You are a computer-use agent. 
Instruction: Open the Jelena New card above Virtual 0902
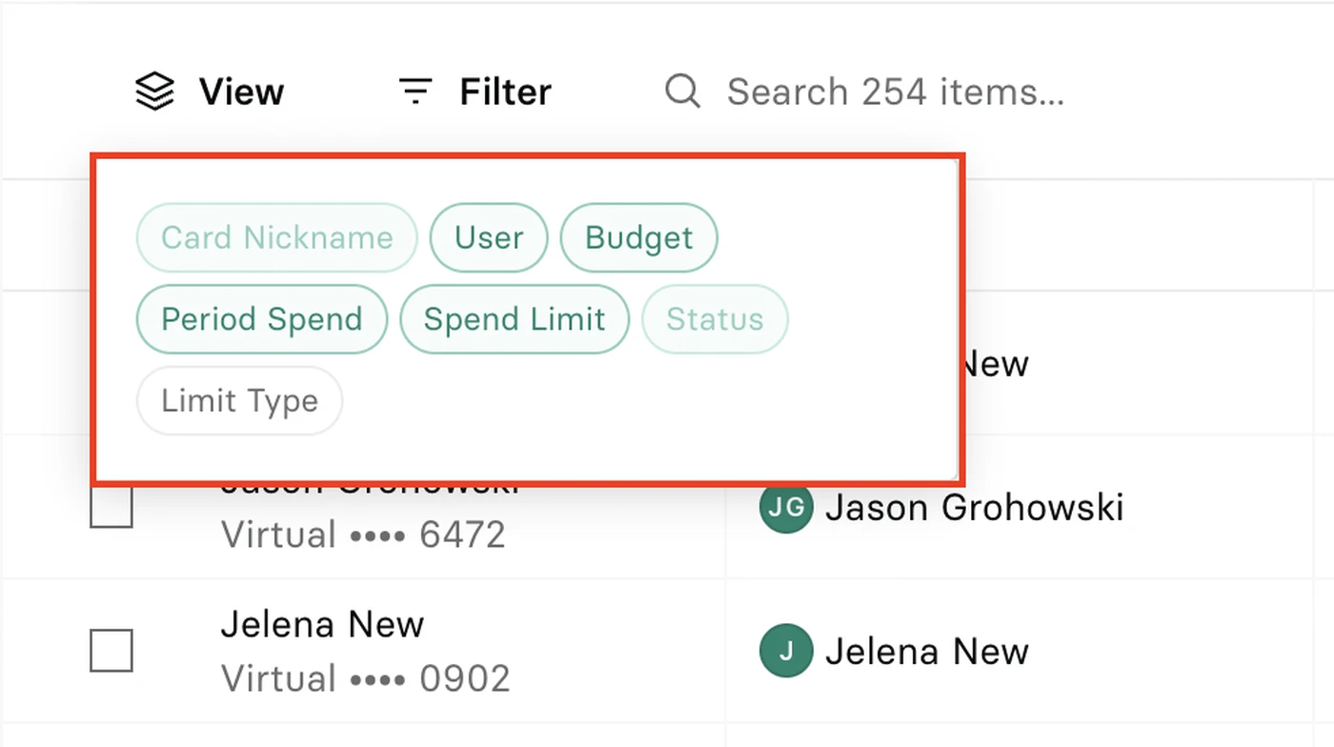tap(322, 624)
